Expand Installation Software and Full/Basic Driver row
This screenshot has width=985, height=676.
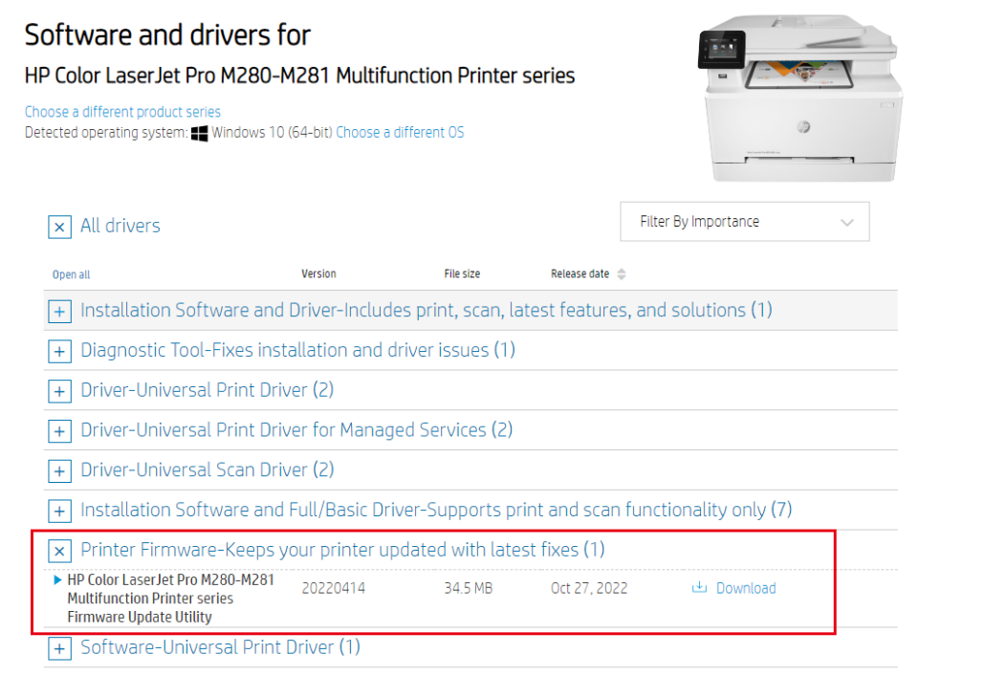coord(59,512)
